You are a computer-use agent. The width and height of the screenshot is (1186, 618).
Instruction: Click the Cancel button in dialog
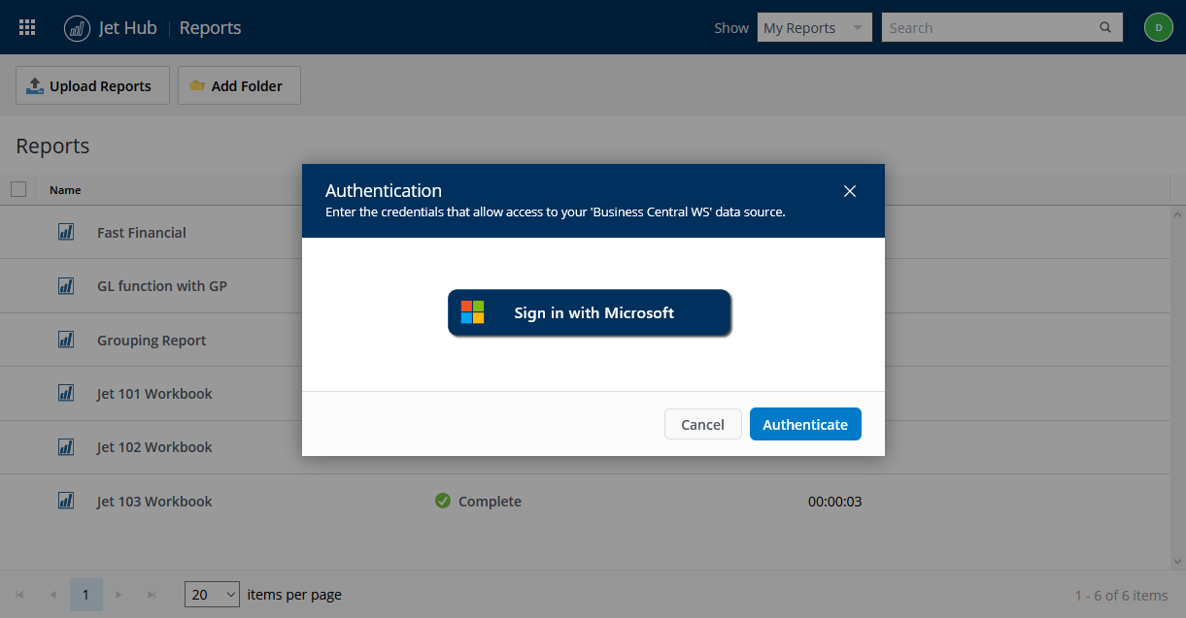[x=702, y=424]
